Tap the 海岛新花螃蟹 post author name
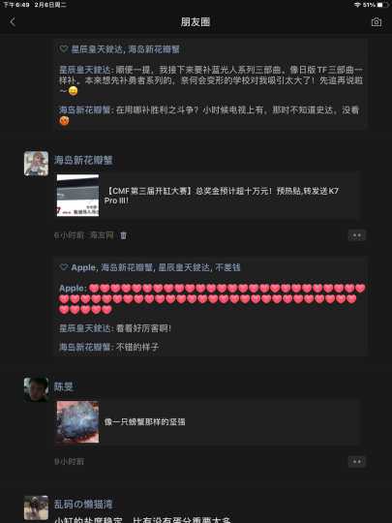This screenshot has width=392, height=523. (x=83, y=160)
